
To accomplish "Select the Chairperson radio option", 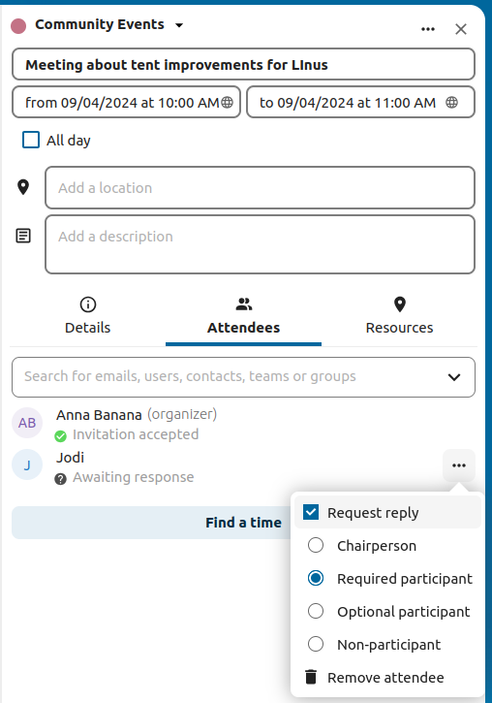I will (x=316, y=545).
